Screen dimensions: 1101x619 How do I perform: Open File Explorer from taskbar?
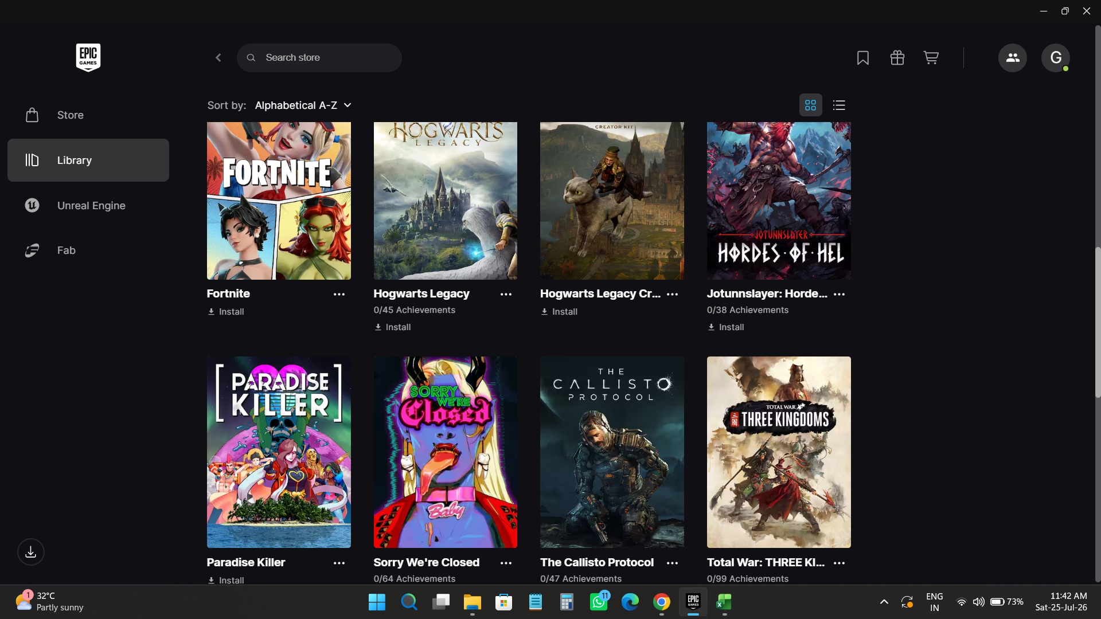(472, 602)
